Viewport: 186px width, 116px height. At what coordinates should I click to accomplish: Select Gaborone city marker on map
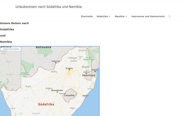click(56, 62)
